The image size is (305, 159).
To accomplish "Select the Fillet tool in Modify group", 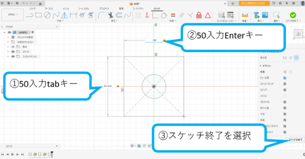I will click(101, 15).
